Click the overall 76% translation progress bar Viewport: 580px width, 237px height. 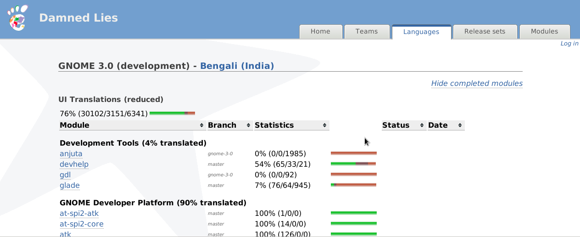click(172, 113)
